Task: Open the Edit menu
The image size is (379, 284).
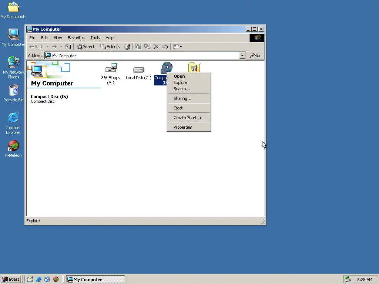Action: click(44, 38)
